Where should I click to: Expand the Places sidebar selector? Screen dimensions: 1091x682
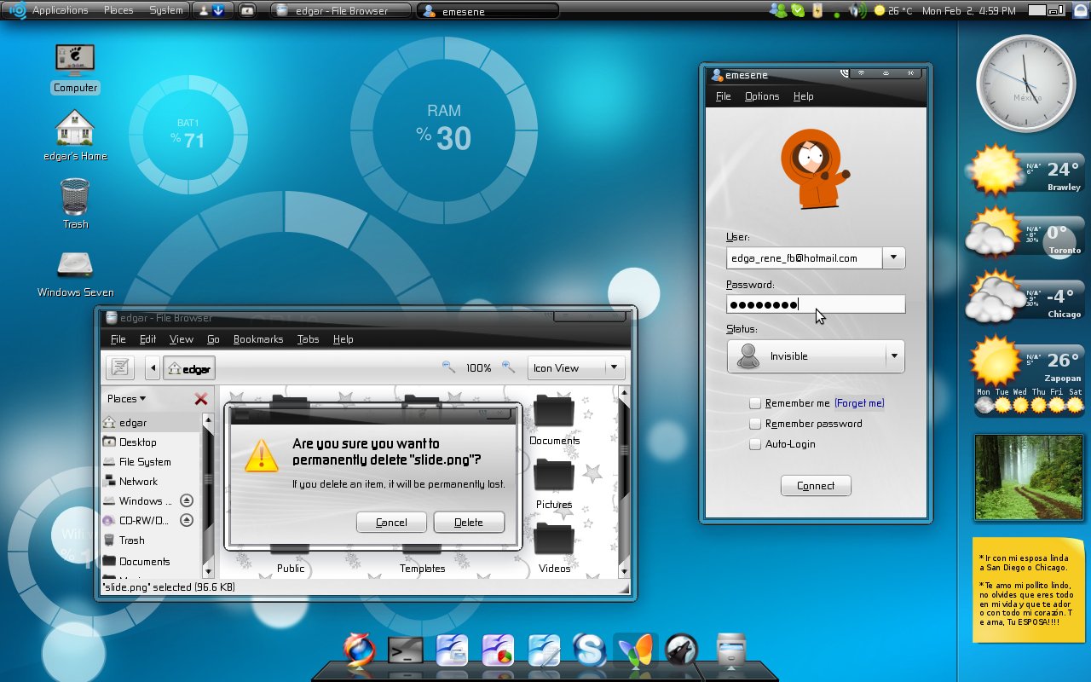pyautogui.click(x=126, y=399)
